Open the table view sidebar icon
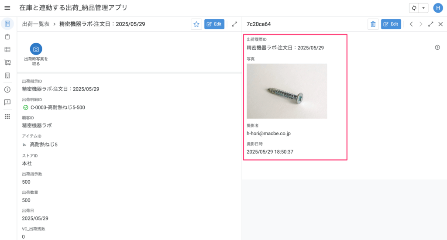Screen dimensions: 447x240 pos(7,50)
